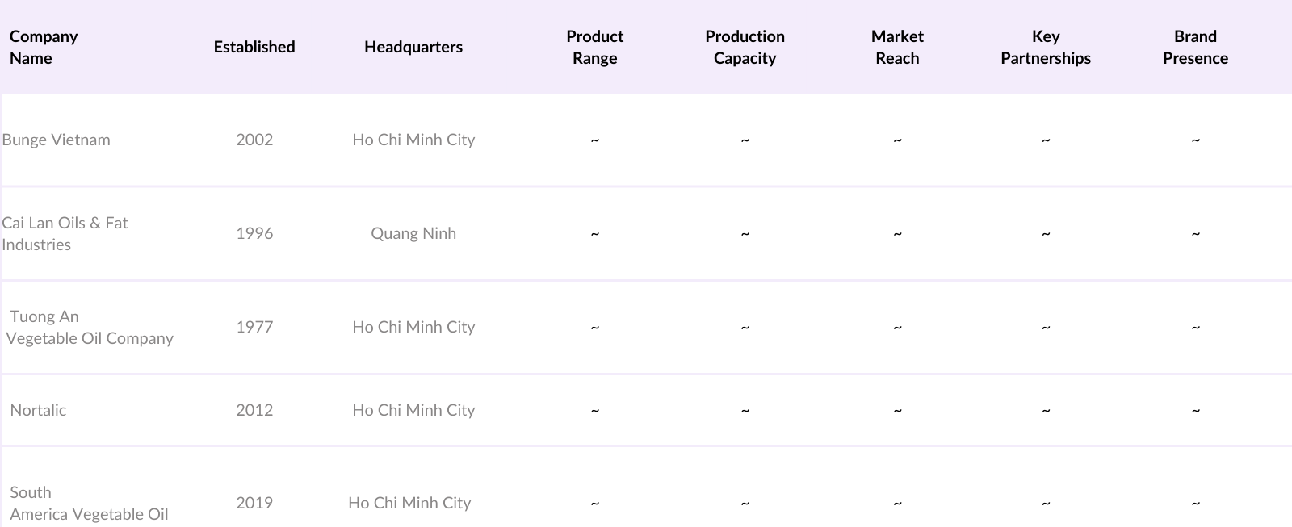Click the 2002 established year cell
Screen dimensions: 1292x527
[x=254, y=140]
